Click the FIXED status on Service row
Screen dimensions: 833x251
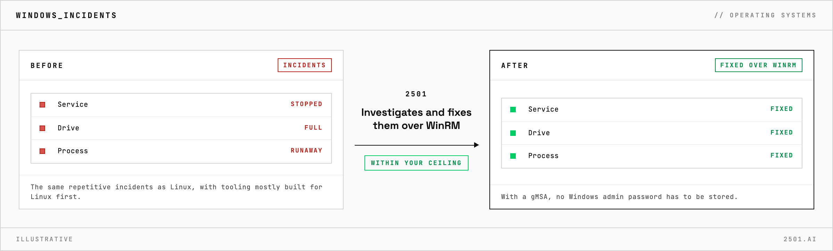(782, 109)
